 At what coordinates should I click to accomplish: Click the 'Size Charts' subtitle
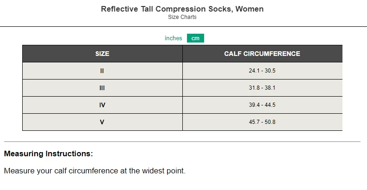coord(182,17)
